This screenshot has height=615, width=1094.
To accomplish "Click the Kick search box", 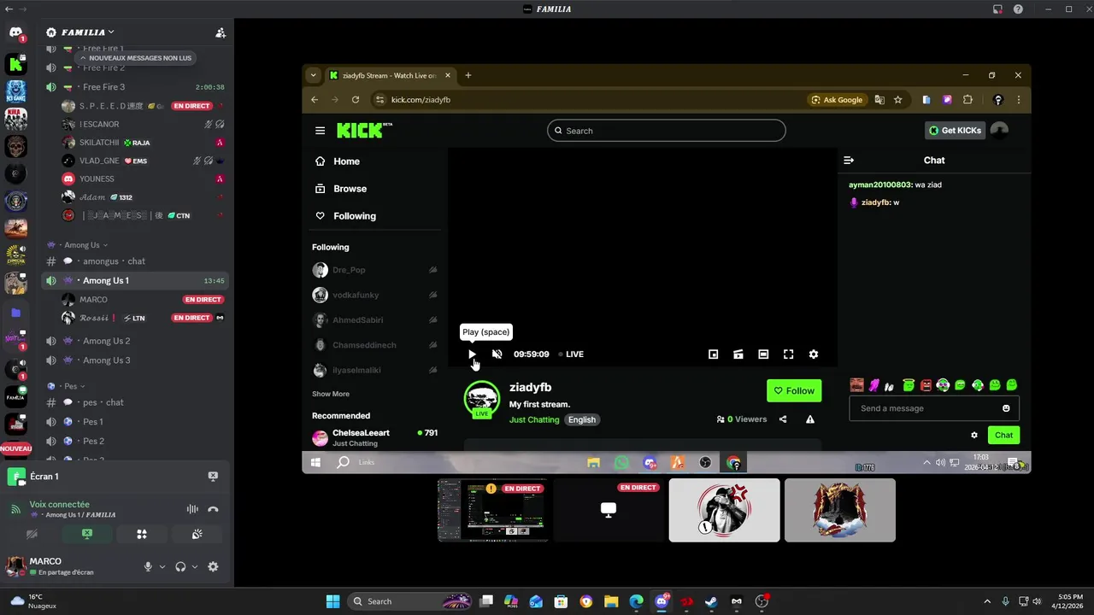I will click(667, 131).
